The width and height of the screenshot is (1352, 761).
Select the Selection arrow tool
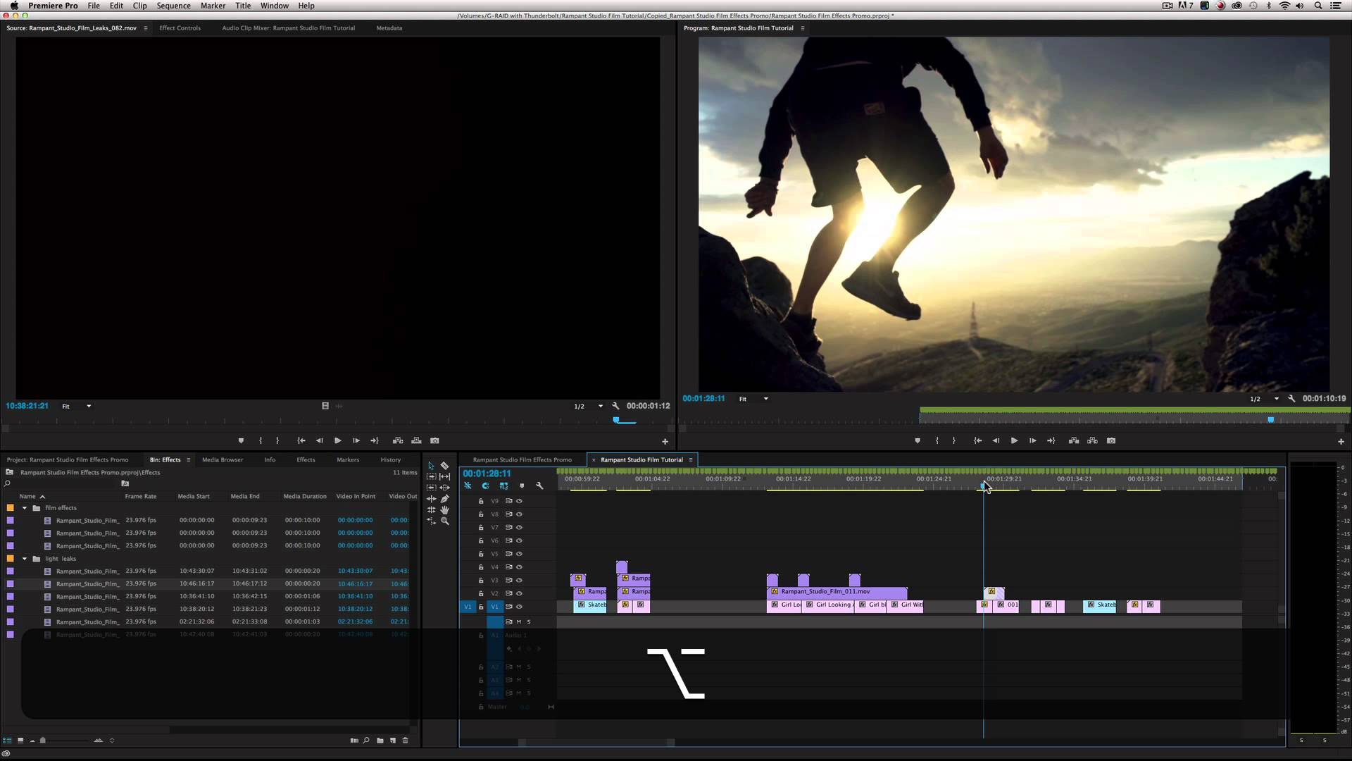click(x=431, y=466)
